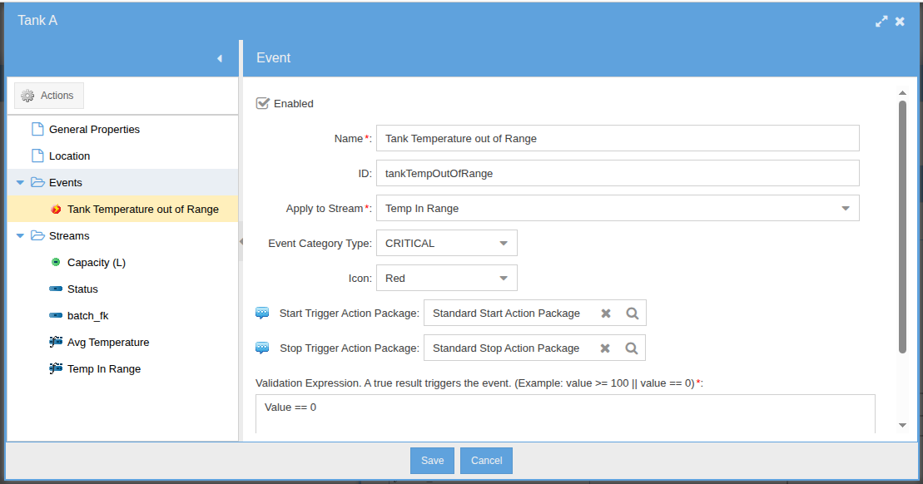Click the General Properties document icon
This screenshot has height=484, width=923.
tap(37, 130)
